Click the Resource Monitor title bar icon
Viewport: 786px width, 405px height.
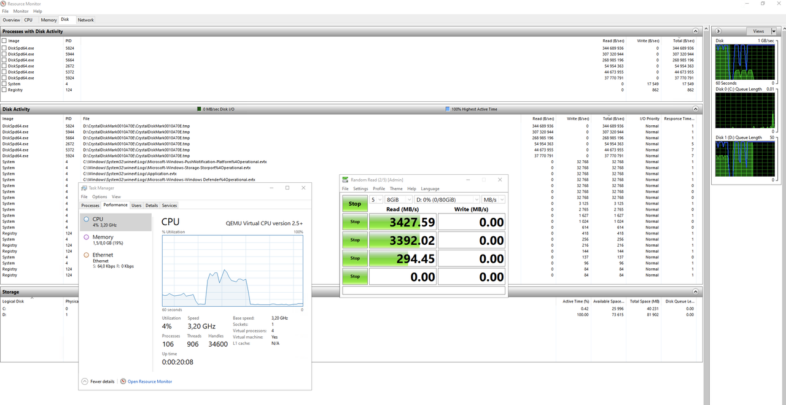click(4, 4)
